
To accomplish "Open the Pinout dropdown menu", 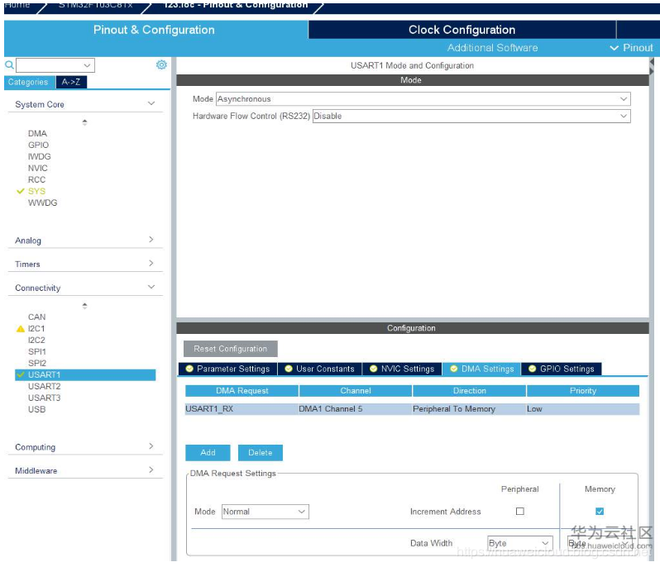I will coord(632,48).
